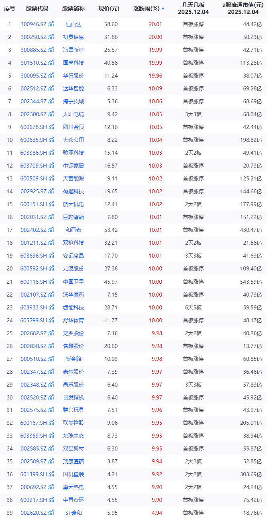The height and width of the screenshot is (520, 267).
Task: Click the 股票简称 column header
Action: (x=73, y=8)
